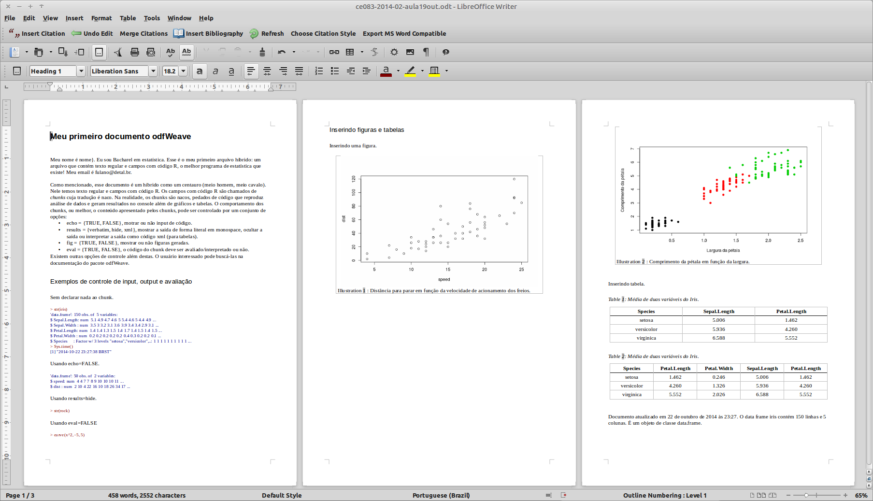Click the Undo arrow icon
This screenshot has height=501, width=873.
(282, 52)
